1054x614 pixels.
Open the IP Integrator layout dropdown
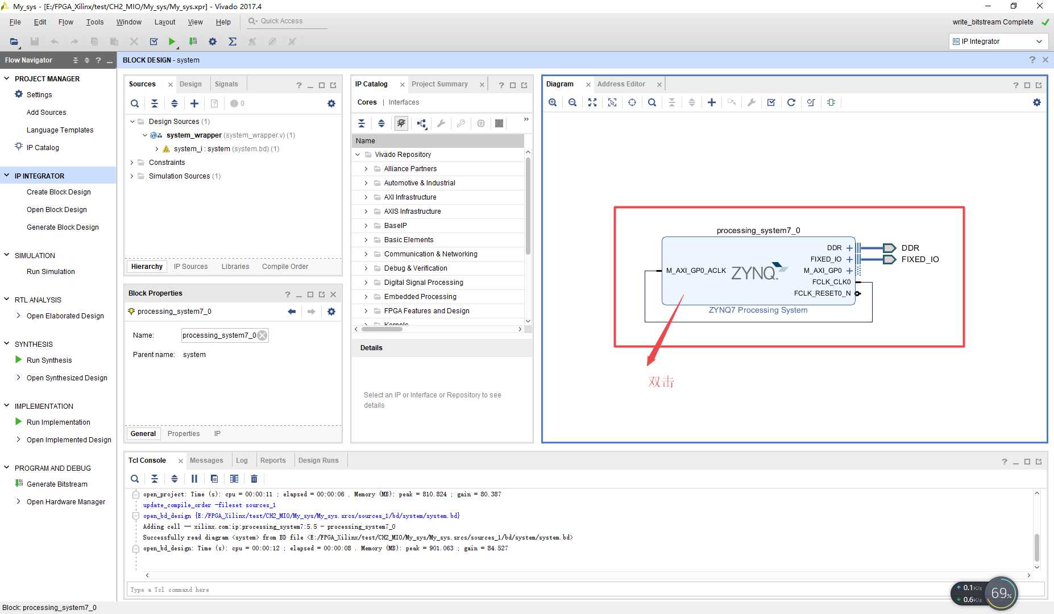click(998, 42)
